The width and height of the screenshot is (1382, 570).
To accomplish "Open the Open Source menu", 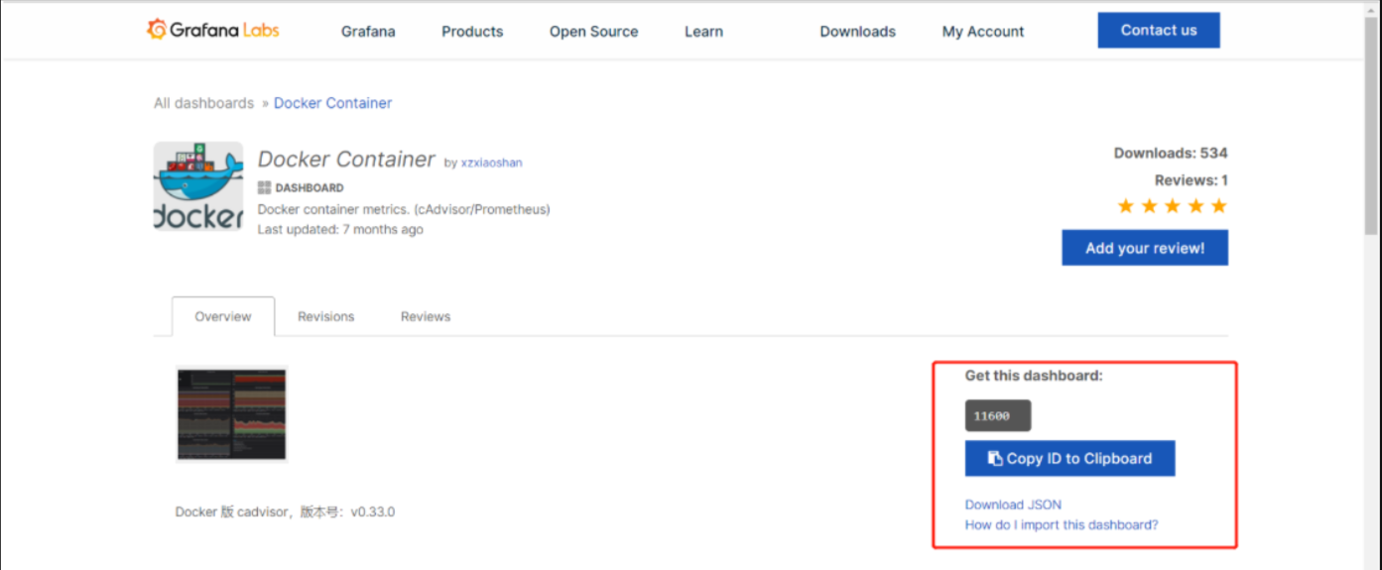I will tap(594, 32).
